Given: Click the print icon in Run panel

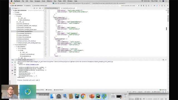Looking at the screenshot, I should [x=15, y=72].
